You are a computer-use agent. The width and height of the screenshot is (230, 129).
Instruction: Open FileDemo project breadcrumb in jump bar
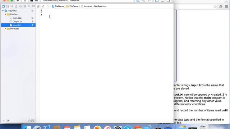coord(58,6)
